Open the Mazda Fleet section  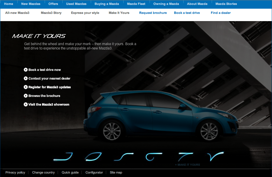pyautogui.click(x=136, y=4)
